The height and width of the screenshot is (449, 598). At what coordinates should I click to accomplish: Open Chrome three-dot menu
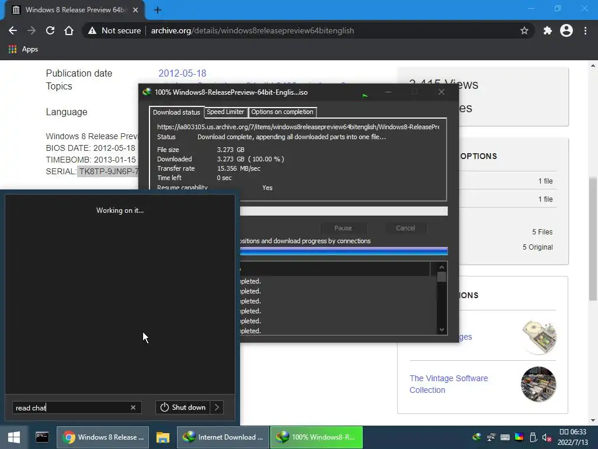click(x=585, y=30)
